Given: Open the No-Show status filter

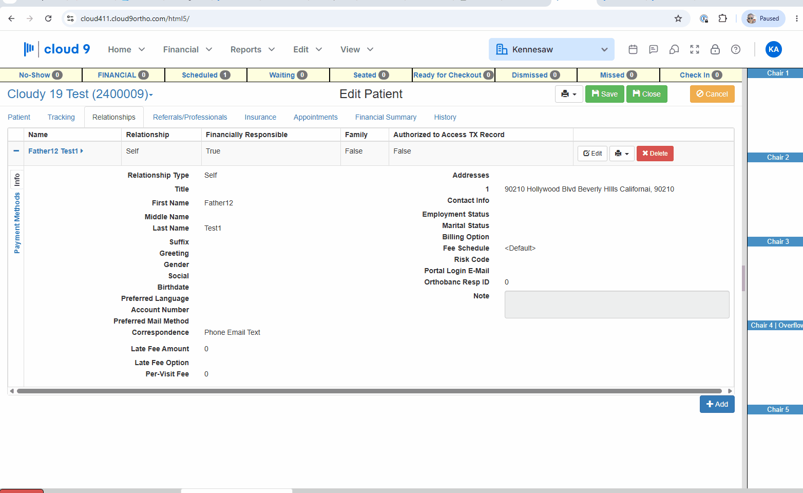Looking at the screenshot, I should [41, 75].
